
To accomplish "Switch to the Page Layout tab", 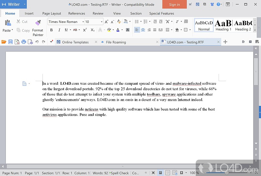I will 52,13.
